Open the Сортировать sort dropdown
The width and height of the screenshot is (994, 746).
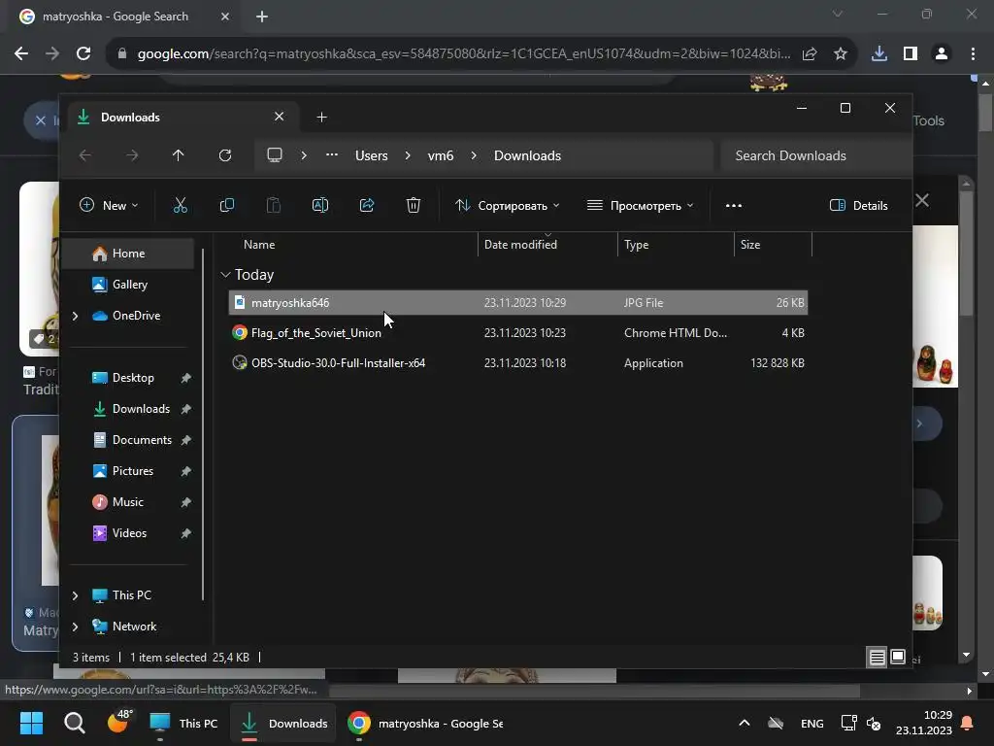(507, 206)
